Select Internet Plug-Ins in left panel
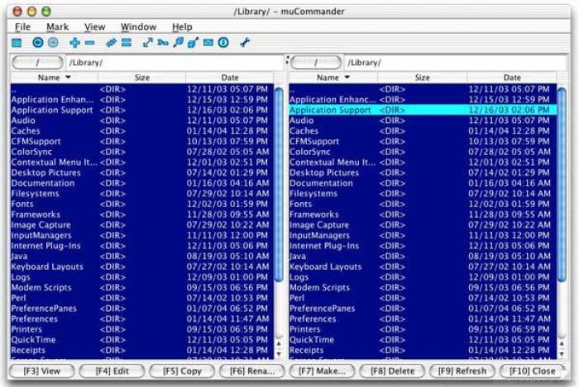Screen dimensions: 579x387 click(x=142, y=246)
